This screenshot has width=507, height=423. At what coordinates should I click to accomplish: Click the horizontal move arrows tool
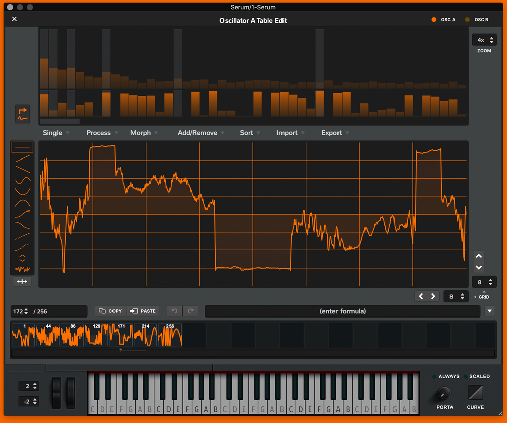(x=22, y=281)
